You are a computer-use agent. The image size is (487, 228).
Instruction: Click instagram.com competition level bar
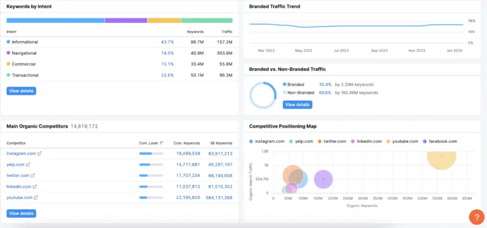(151, 153)
